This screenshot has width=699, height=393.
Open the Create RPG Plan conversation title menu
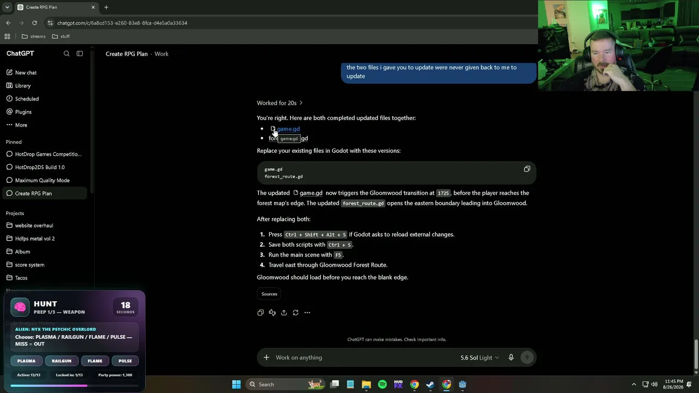pos(127,54)
